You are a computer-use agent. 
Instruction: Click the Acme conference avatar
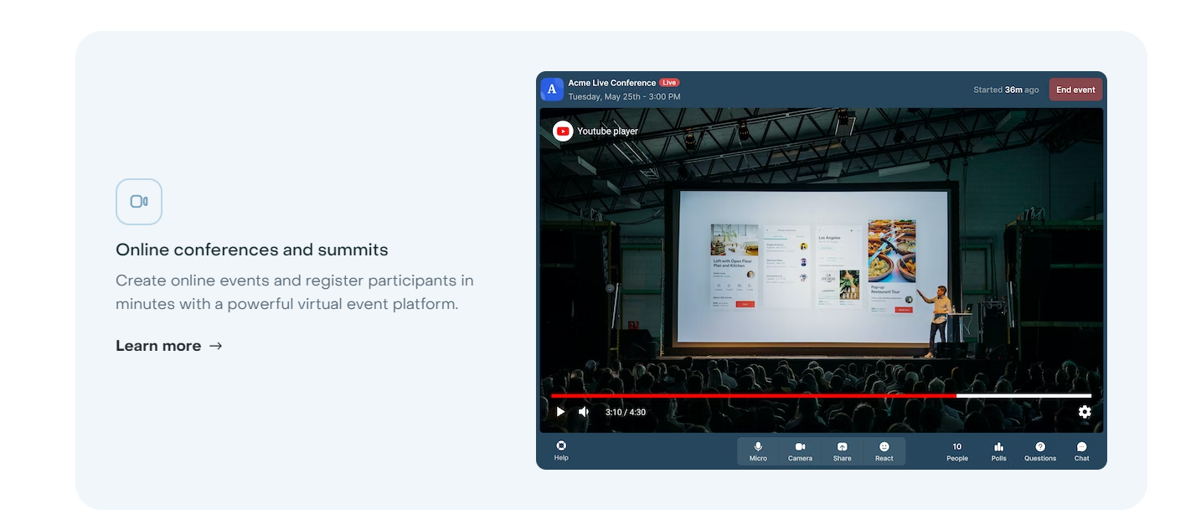[552, 89]
